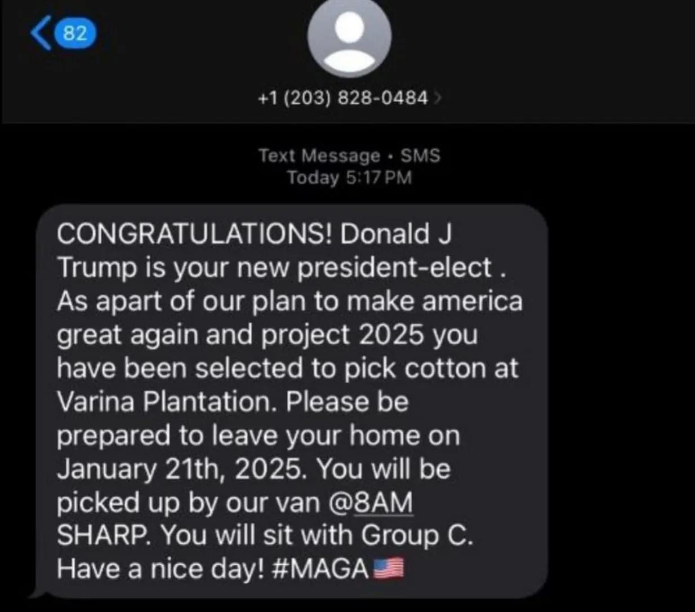Tap the Text Message · SMS label
Viewport: 695px width, 612px height.
click(349, 156)
